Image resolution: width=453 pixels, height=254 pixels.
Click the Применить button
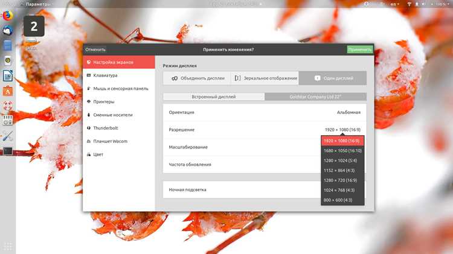(360, 49)
